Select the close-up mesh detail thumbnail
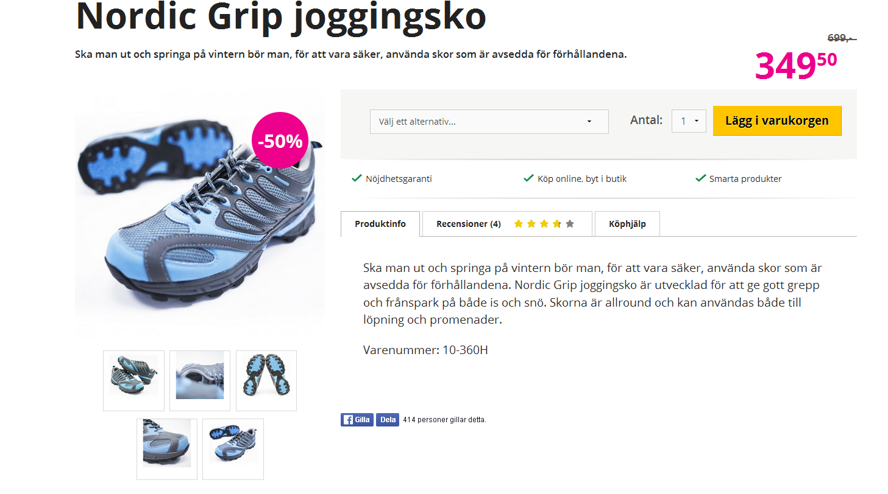This screenshot has width=888, height=494. click(x=200, y=381)
